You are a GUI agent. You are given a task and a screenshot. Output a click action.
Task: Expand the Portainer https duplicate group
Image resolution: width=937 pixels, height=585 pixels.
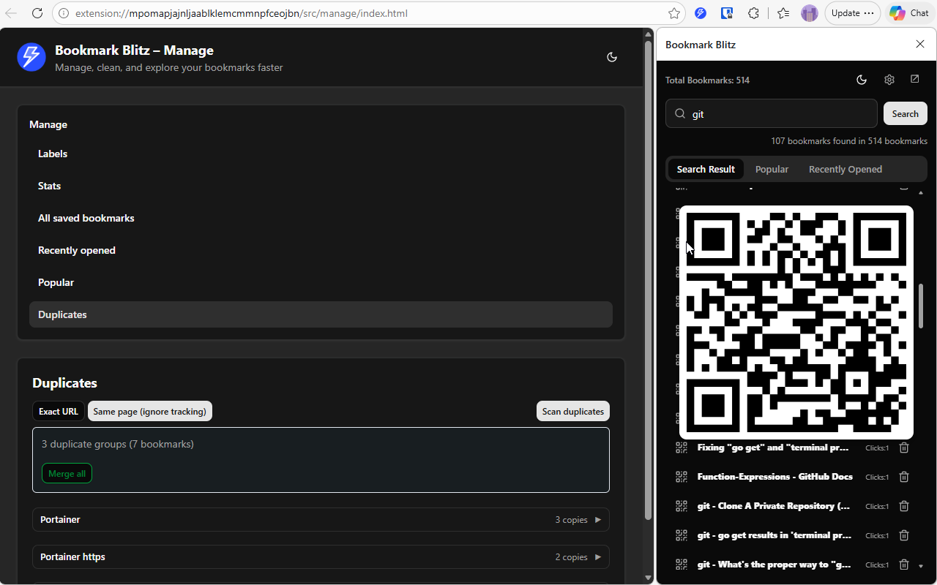point(321,557)
